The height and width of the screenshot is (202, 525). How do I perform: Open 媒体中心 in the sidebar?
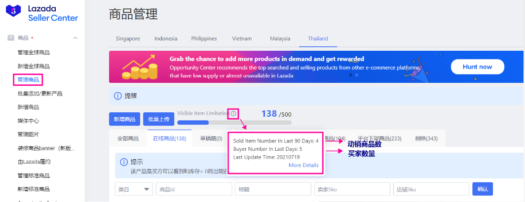tap(28, 121)
